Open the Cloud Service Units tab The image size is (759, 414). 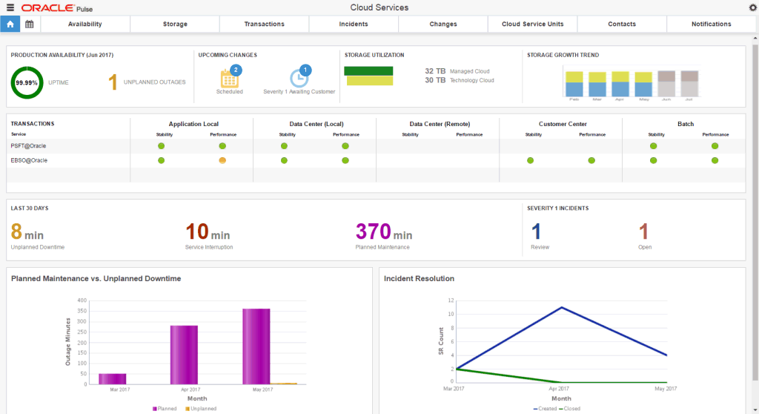click(532, 24)
